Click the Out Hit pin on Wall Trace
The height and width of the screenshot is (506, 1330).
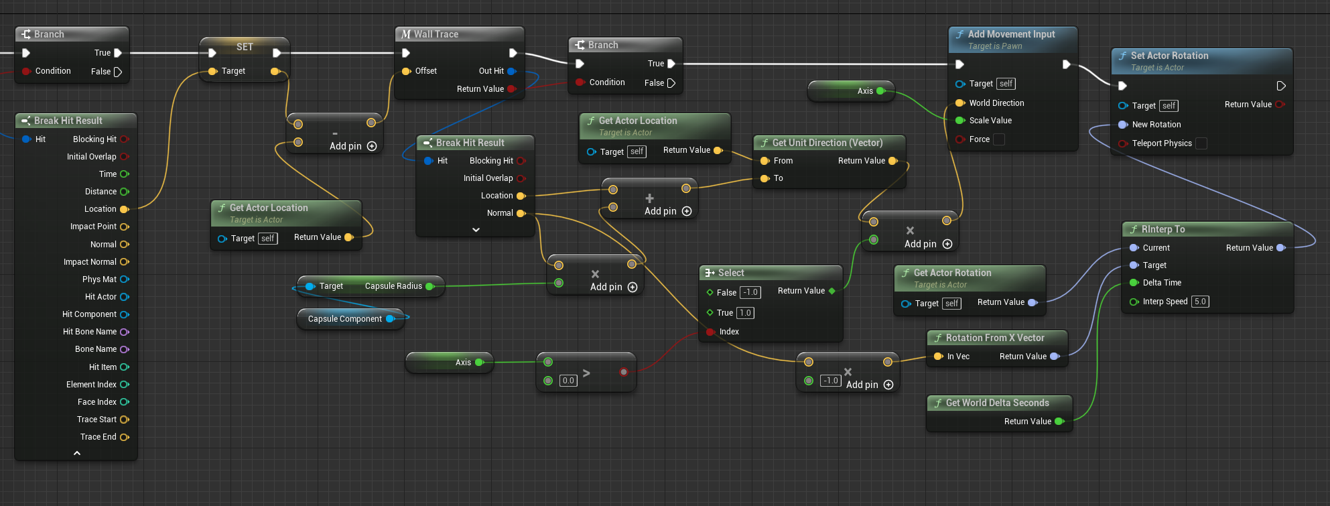511,71
